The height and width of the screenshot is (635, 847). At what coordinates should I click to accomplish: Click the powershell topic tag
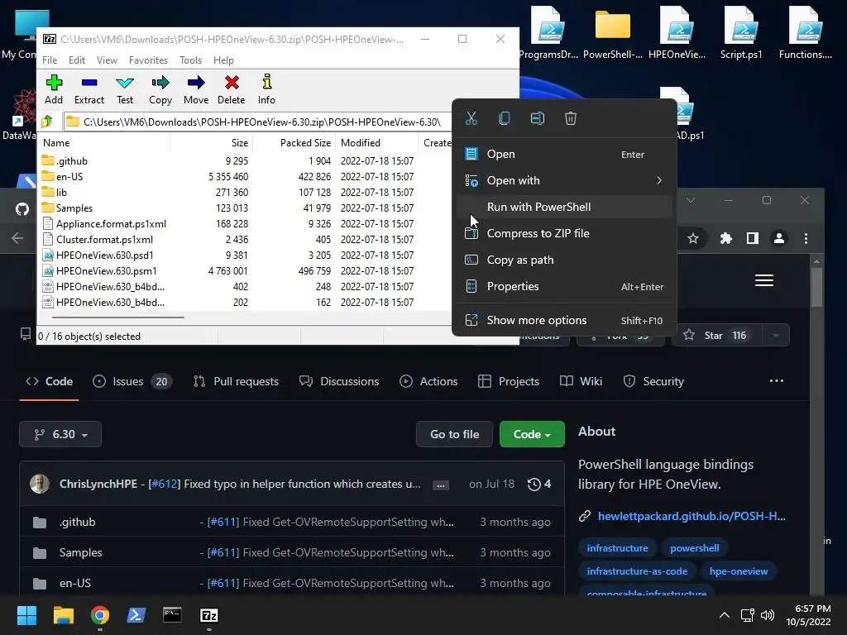[694, 548]
